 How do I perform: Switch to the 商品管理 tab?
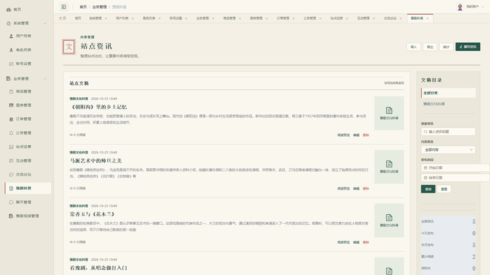pyautogui.click(x=229, y=18)
